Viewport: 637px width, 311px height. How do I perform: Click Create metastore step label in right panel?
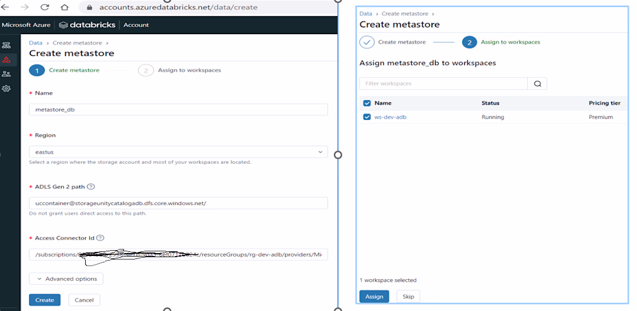(402, 42)
